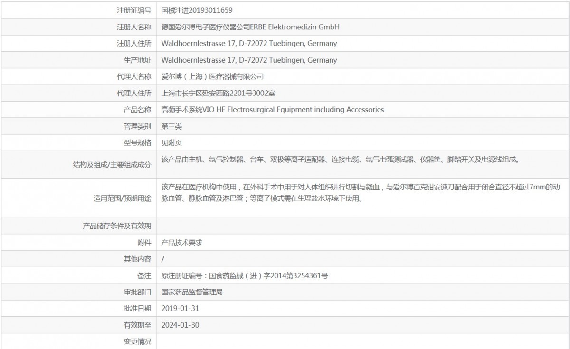Viewport: 570px width, 349px height.
Task: Select expiry date 2024-01-30
Action: point(180,325)
